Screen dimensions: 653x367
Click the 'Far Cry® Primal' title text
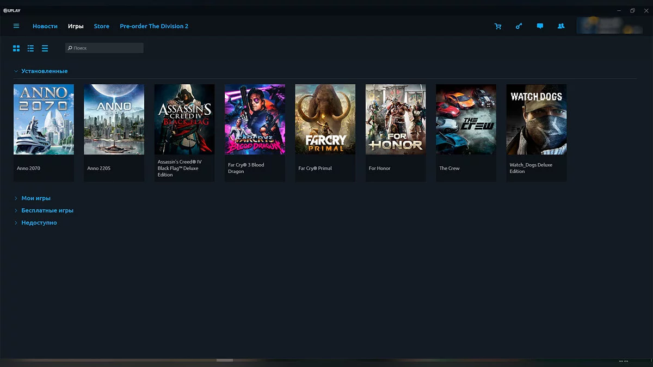click(315, 169)
